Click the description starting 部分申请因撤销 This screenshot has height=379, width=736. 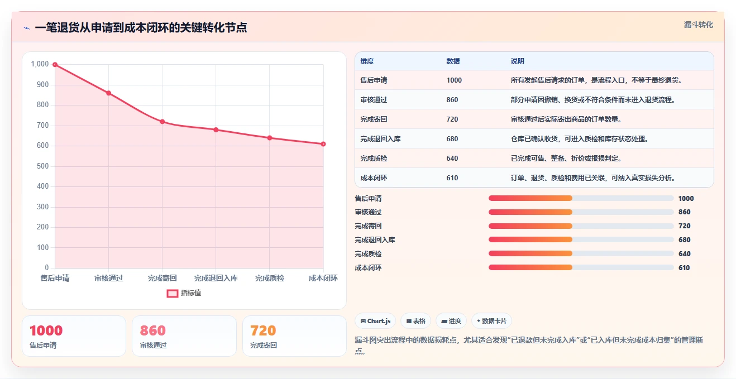[x=593, y=100]
